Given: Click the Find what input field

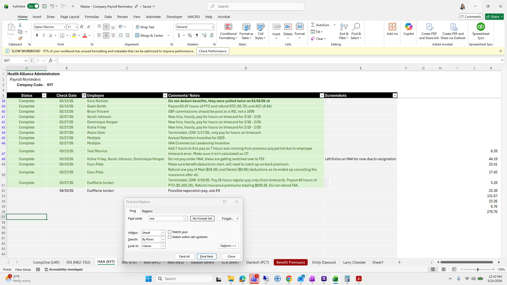Looking at the screenshot, I should 166,218.
